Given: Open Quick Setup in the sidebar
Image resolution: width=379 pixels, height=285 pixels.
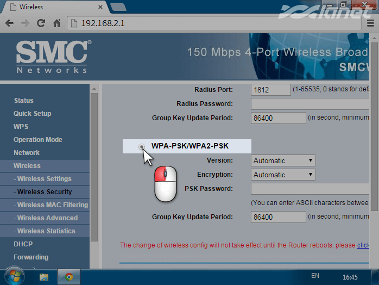Looking at the screenshot, I should pyautogui.click(x=33, y=113).
